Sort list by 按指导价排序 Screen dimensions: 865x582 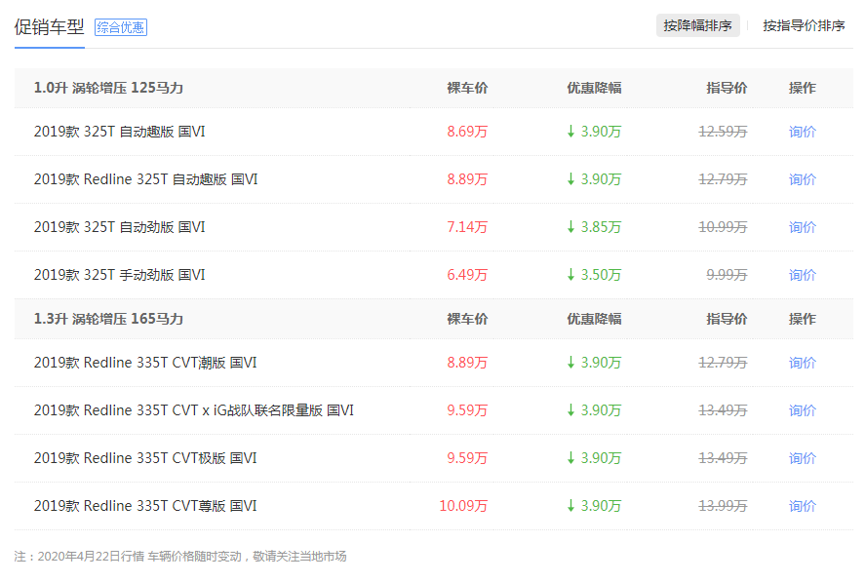(804, 25)
